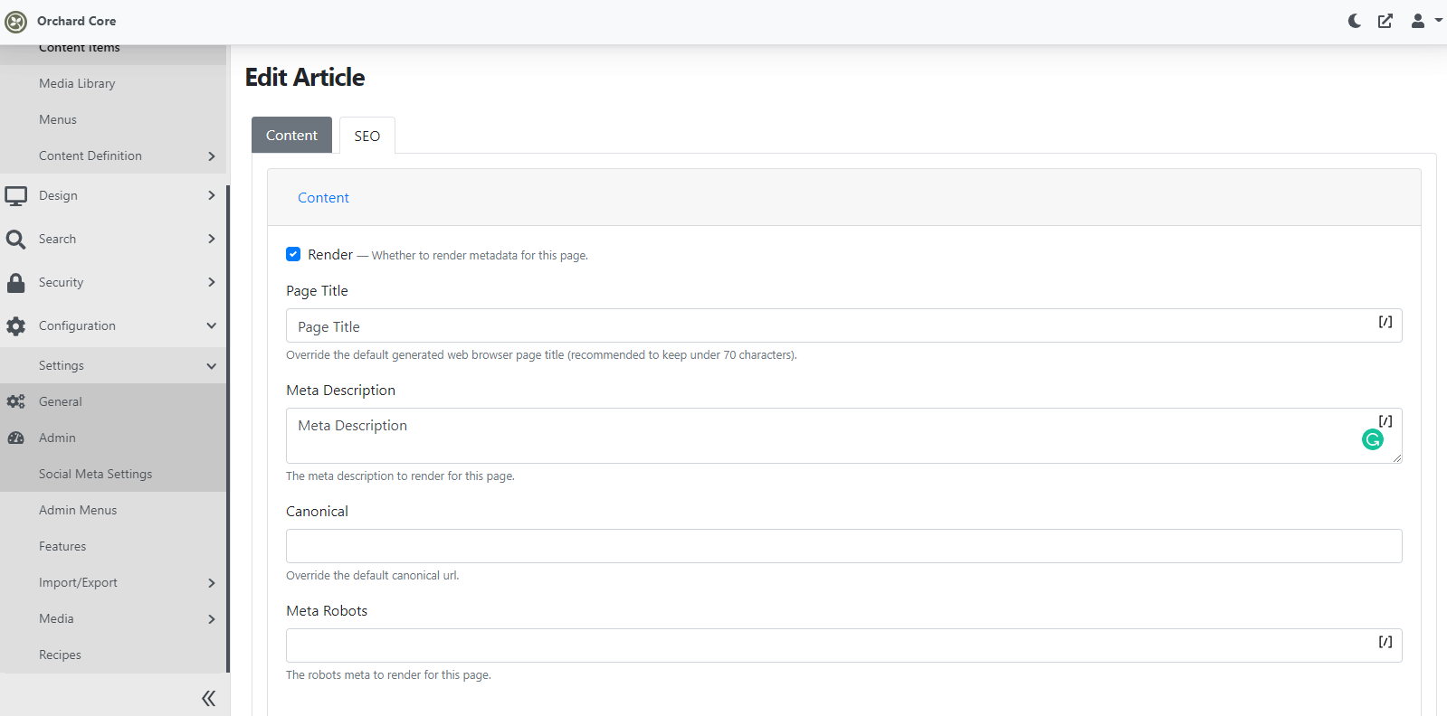Expand the Content Definition submenu arrow
Screen dimensions: 1447x716
click(x=212, y=156)
